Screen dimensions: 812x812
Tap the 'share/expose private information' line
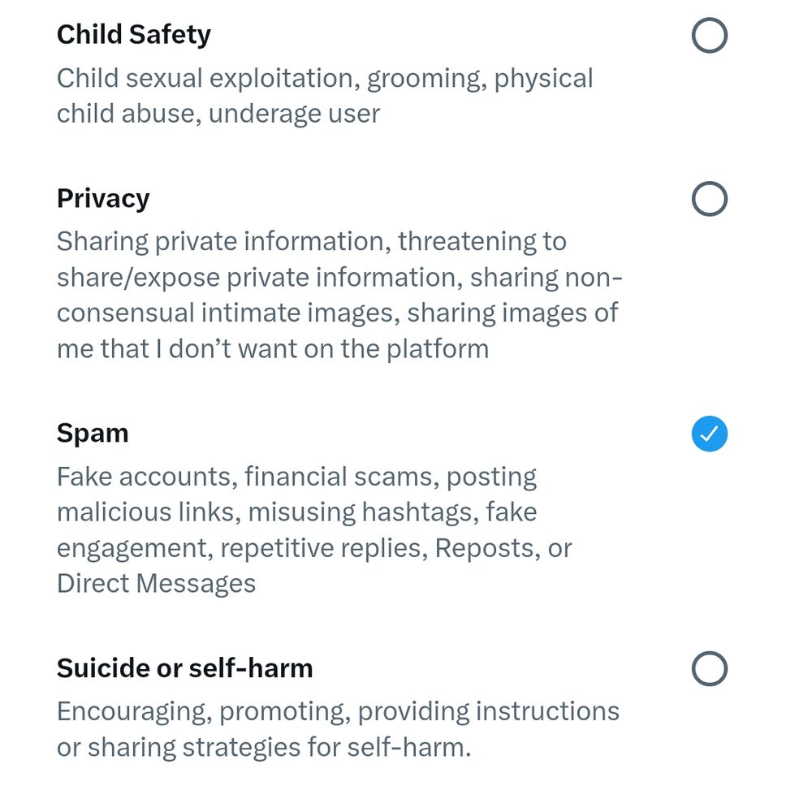click(x=339, y=278)
